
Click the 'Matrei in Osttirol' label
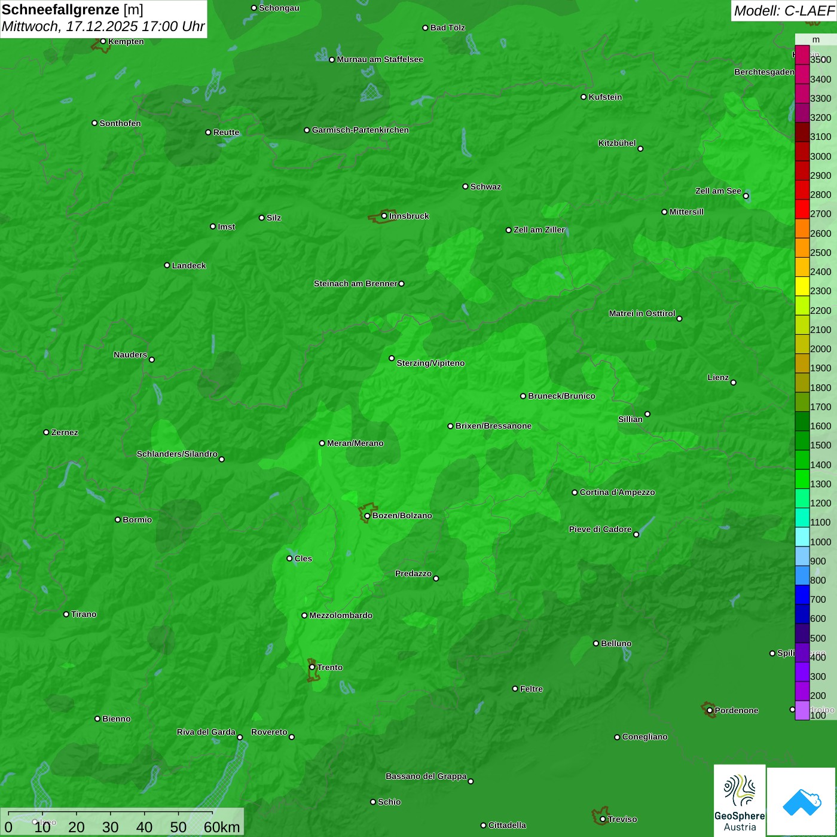pyautogui.click(x=642, y=313)
